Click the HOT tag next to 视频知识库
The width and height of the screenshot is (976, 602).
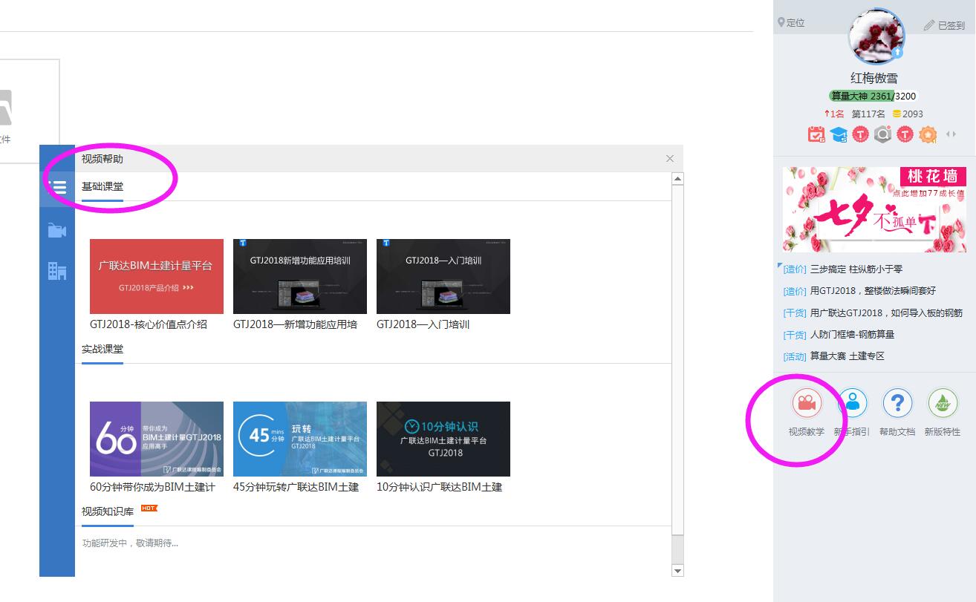pos(149,508)
